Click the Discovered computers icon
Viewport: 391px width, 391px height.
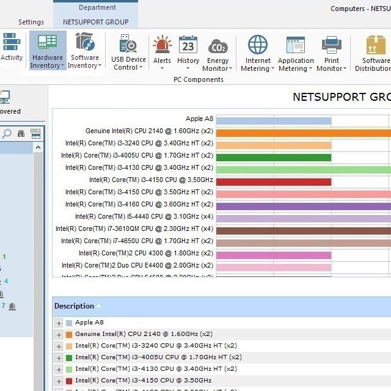tap(5, 97)
